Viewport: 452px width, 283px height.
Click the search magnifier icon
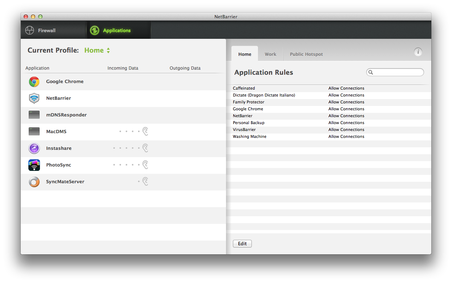point(371,72)
